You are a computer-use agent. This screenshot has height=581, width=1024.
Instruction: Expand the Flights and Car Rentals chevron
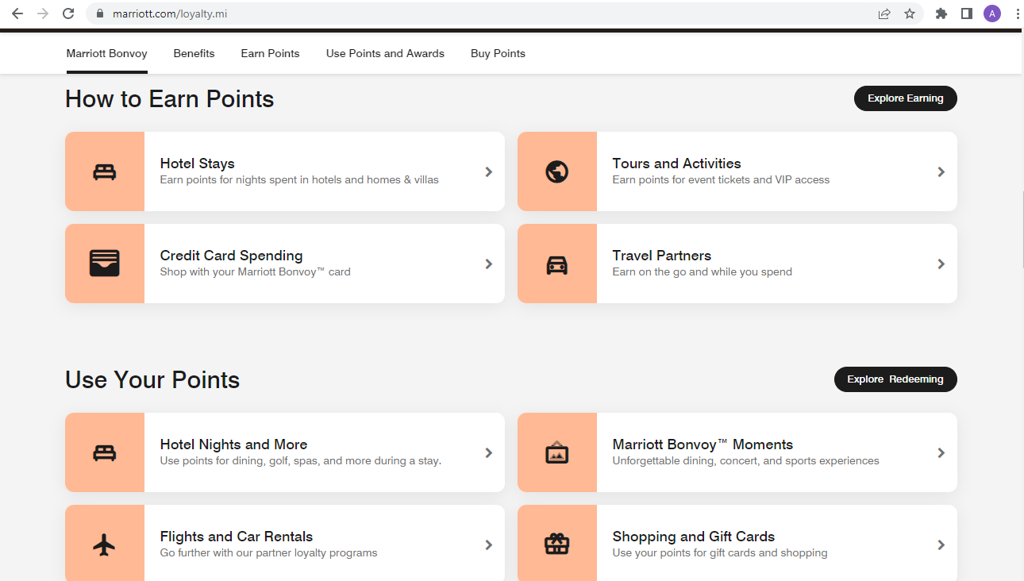[489, 544]
